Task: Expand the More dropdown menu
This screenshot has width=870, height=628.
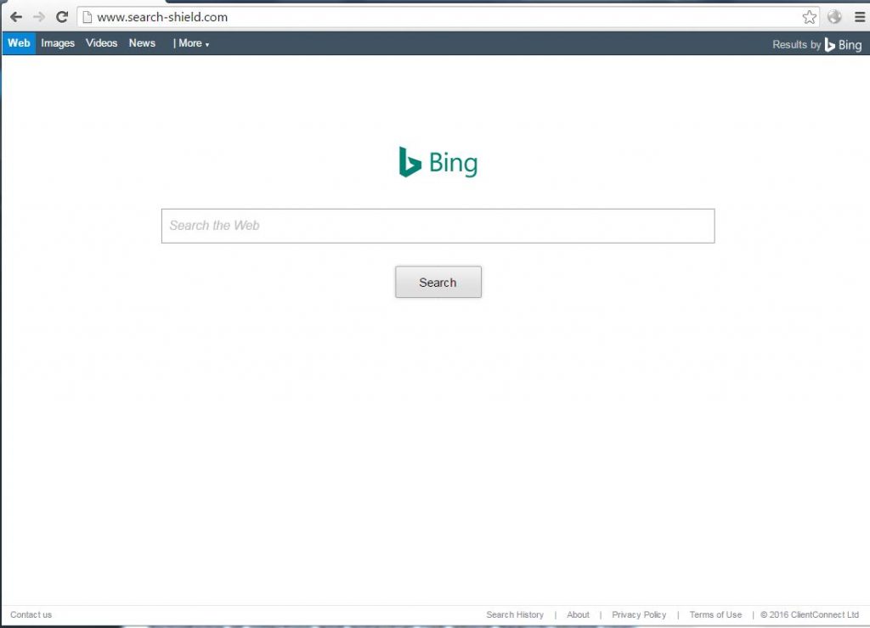Action: 191,43
